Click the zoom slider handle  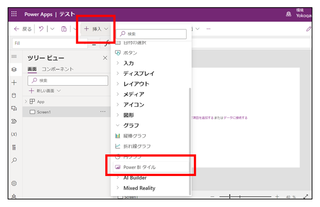230,197
